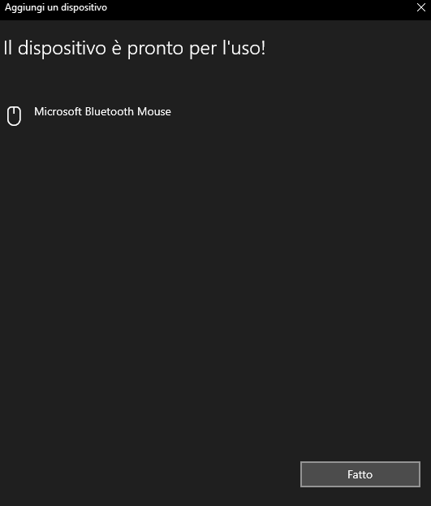Click the word 'dispositivo' in the large heading
Image resolution: width=431 pixels, height=506 pixels.
[62, 49]
